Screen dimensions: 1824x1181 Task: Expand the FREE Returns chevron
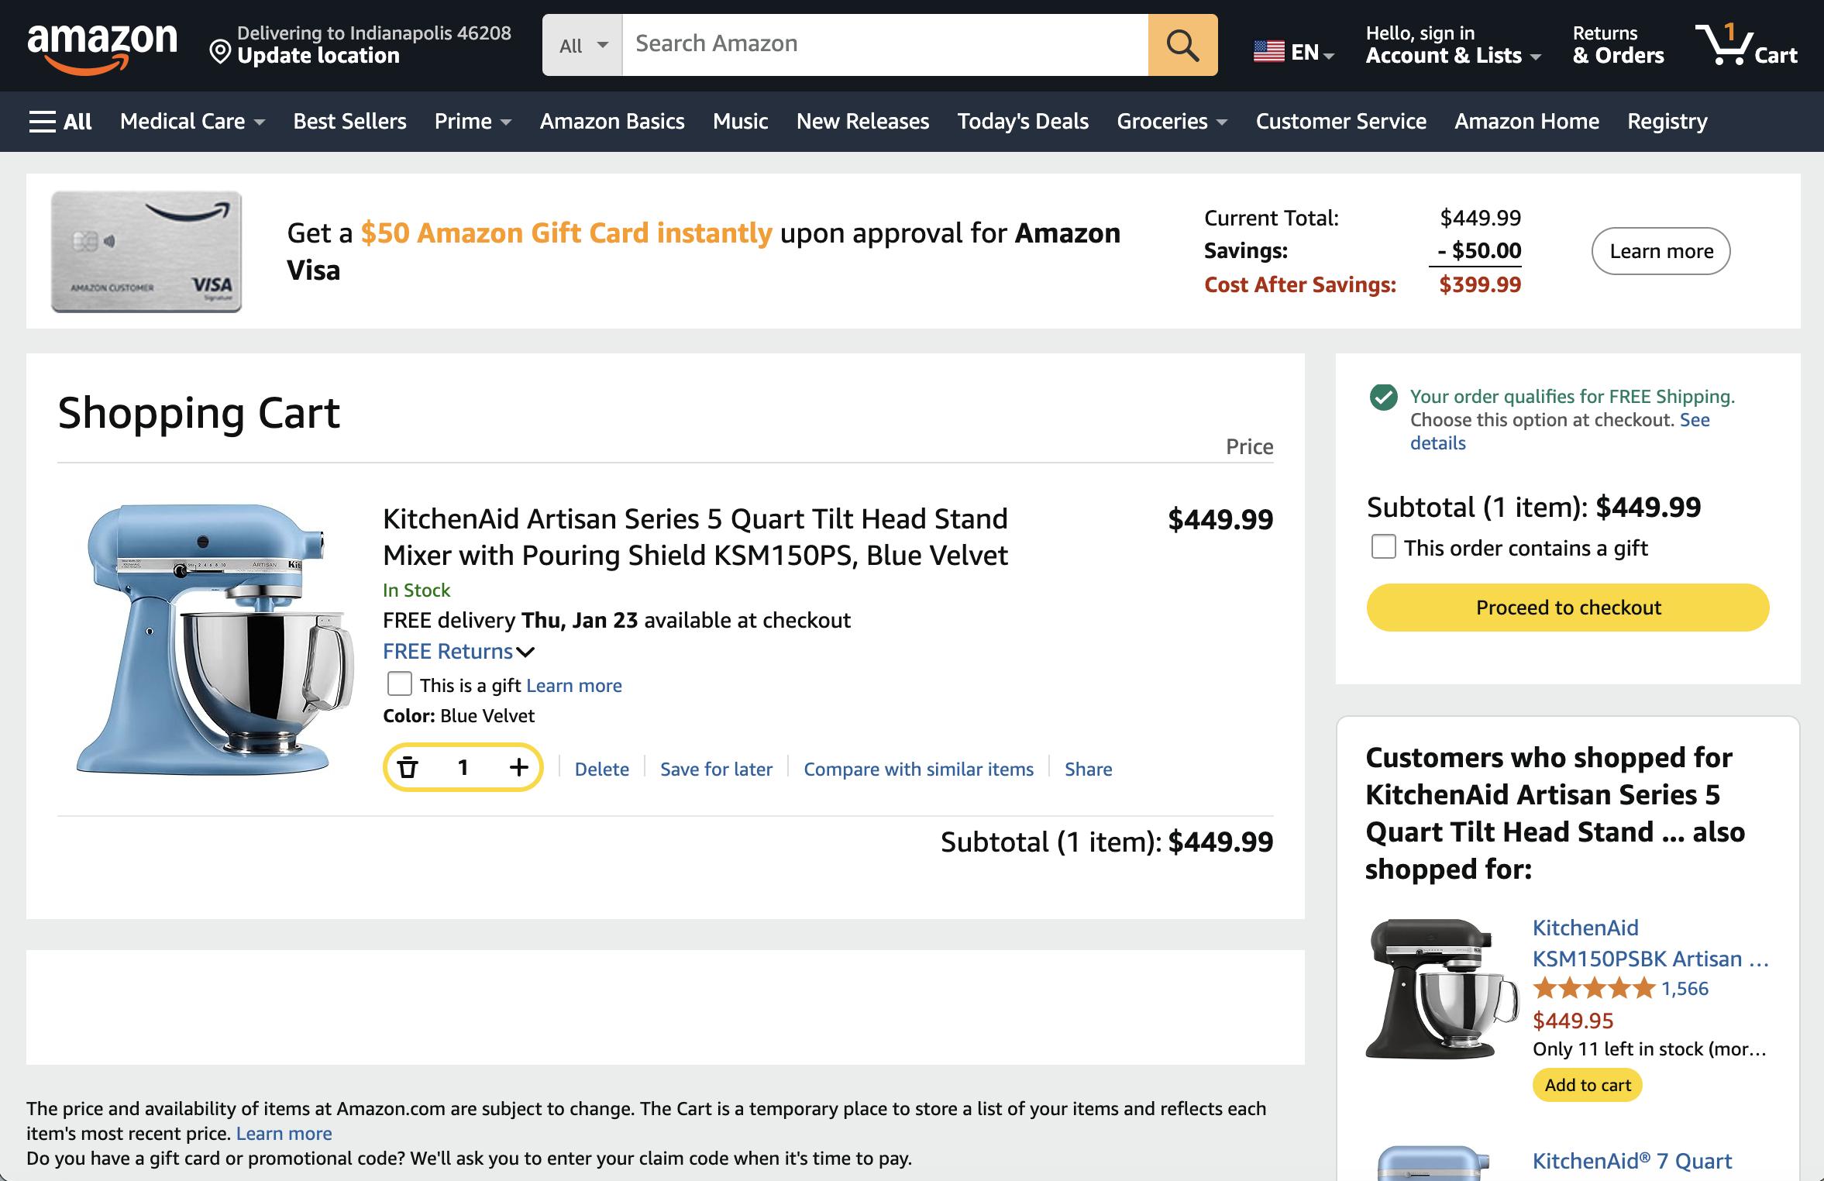point(525,652)
